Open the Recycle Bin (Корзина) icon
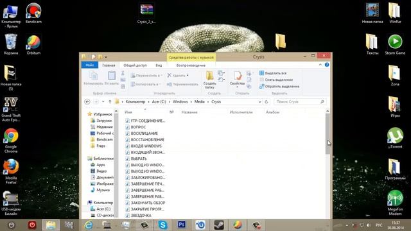 [x=11, y=44]
